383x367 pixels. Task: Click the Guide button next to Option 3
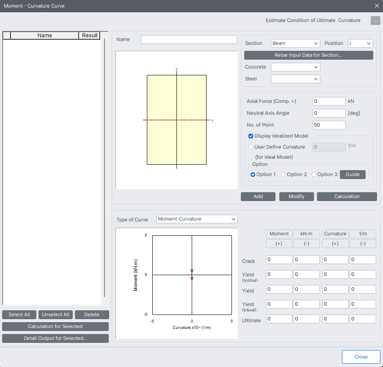[x=353, y=174]
